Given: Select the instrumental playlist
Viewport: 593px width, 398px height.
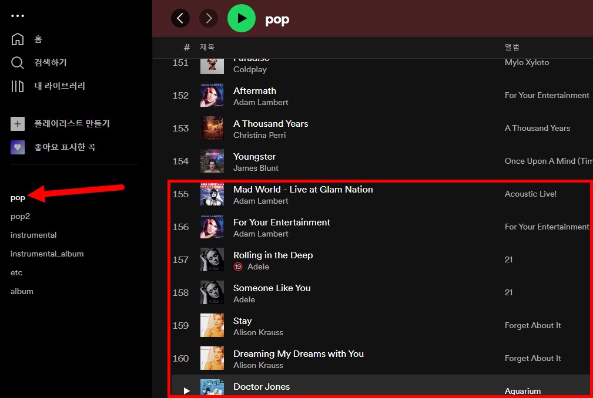Looking at the screenshot, I should coord(33,235).
